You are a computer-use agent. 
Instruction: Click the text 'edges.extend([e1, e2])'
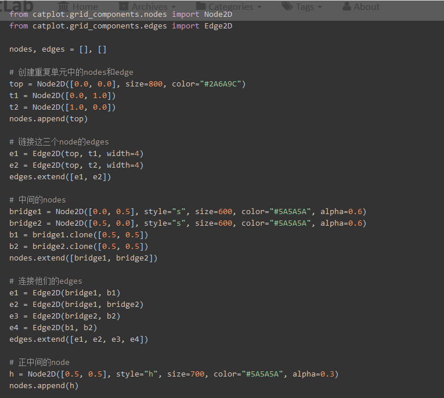click(x=60, y=177)
